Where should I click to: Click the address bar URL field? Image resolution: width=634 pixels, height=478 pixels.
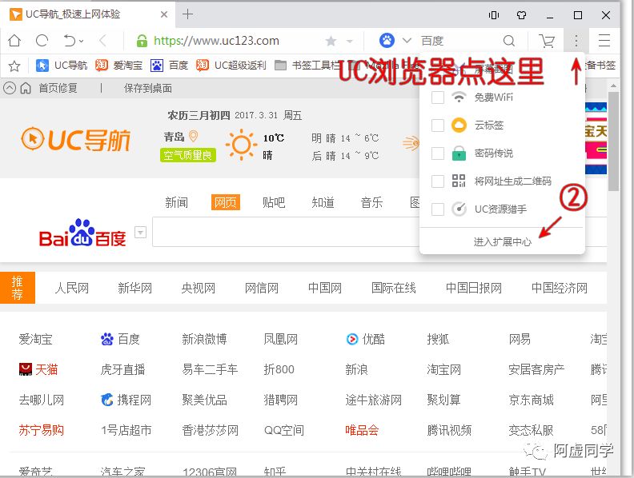click(x=216, y=41)
